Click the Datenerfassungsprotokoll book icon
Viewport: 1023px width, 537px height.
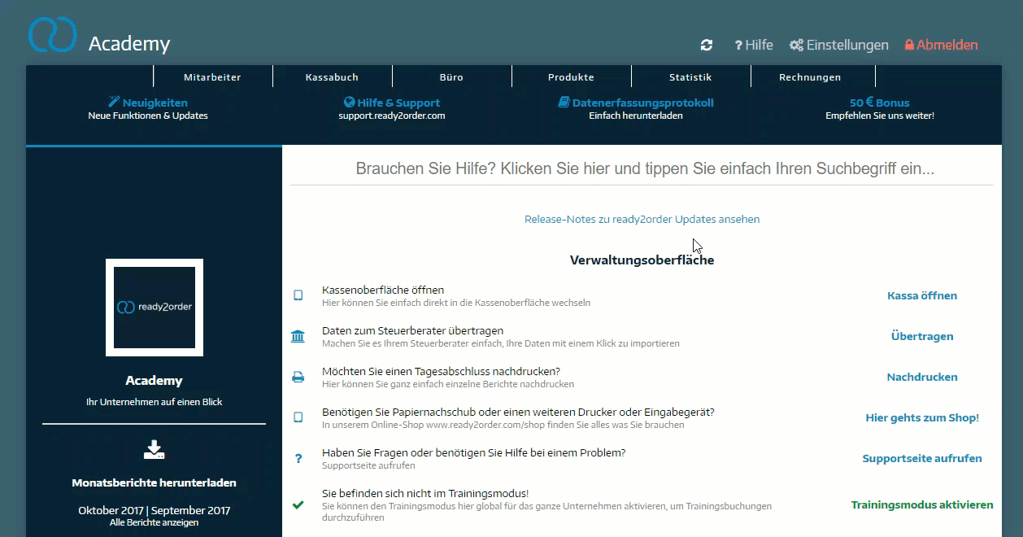click(x=564, y=103)
